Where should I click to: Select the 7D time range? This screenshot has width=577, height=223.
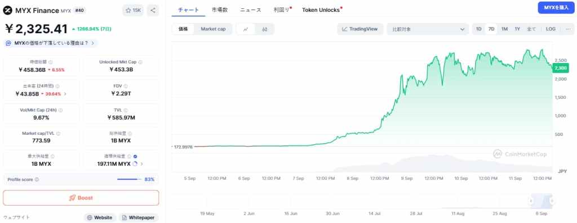[x=491, y=29]
